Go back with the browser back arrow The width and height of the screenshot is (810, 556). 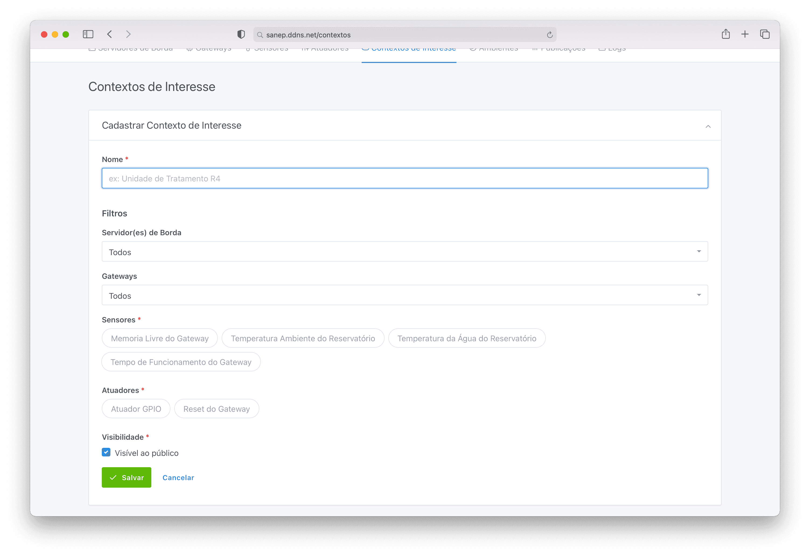coord(109,34)
